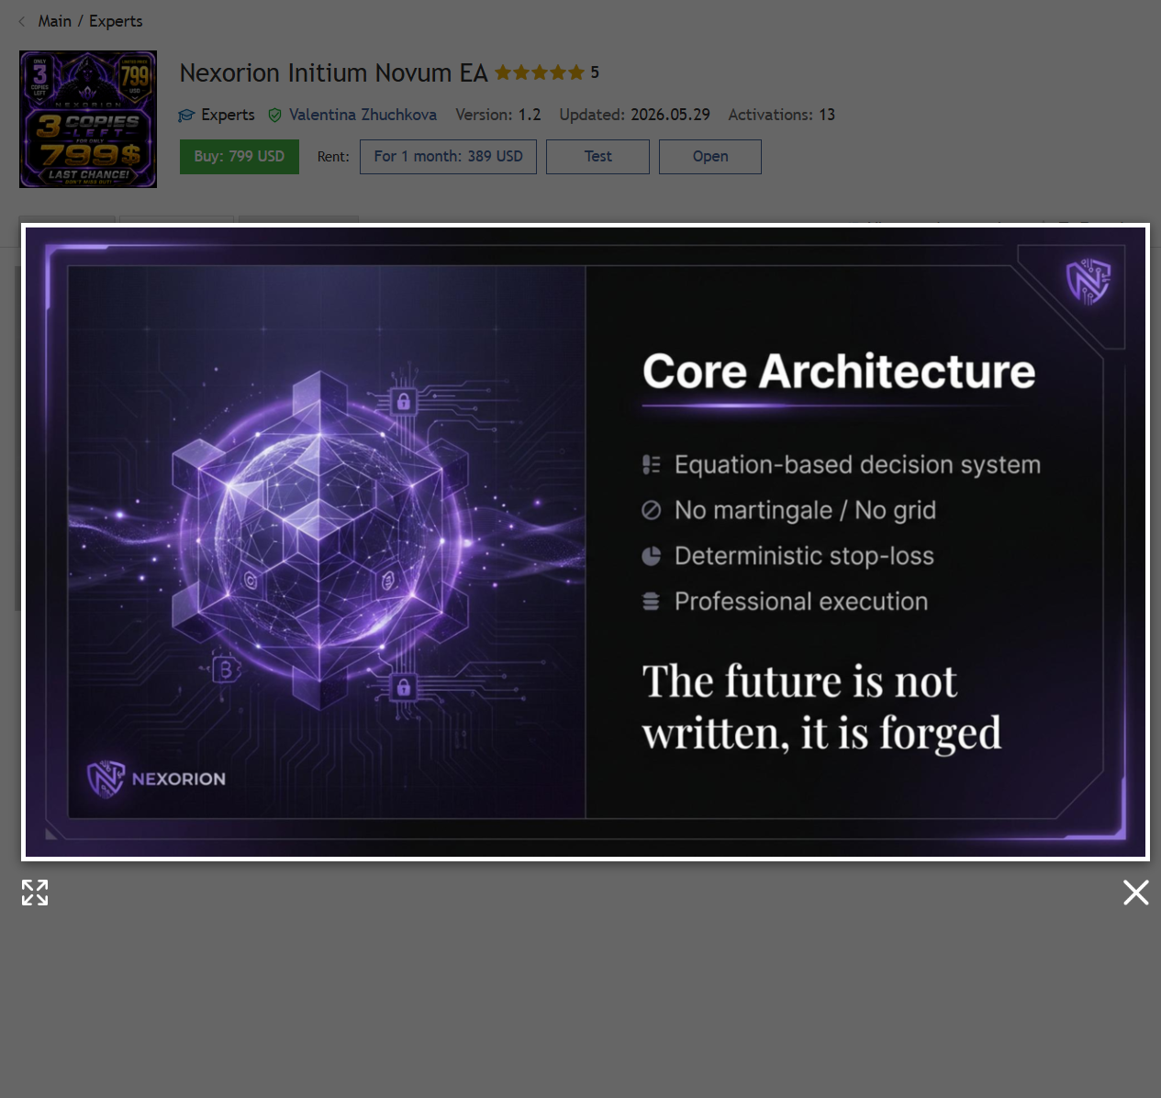Click the Open button
Viewport: 1161px width, 1098px height.
pyautogui.click(x=710, y=157)
